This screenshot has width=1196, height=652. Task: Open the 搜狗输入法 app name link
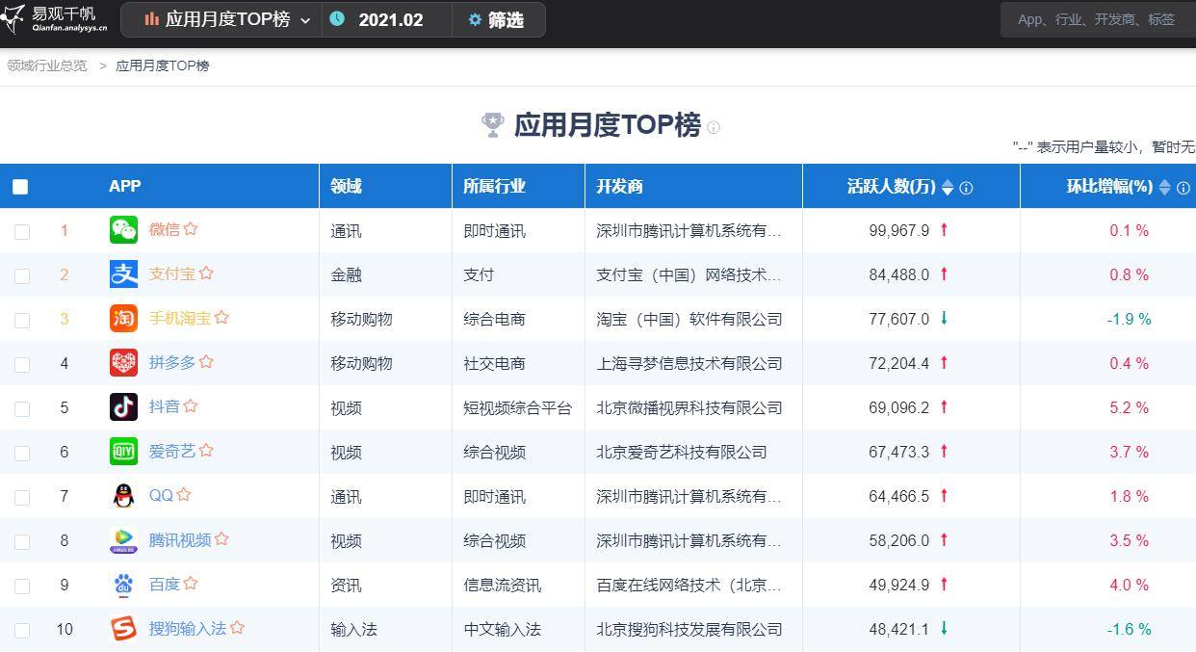point(187,628)
